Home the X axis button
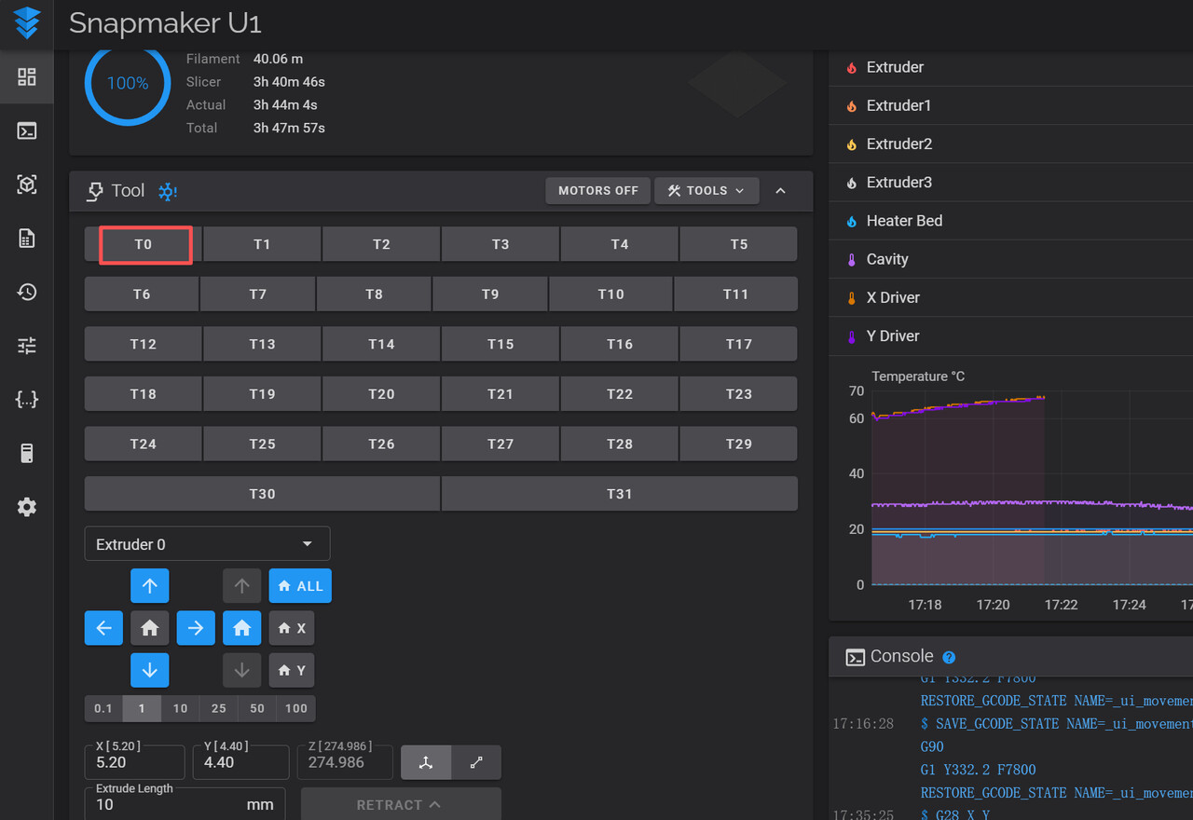1193x820 pixels. (x=292, y=628)
